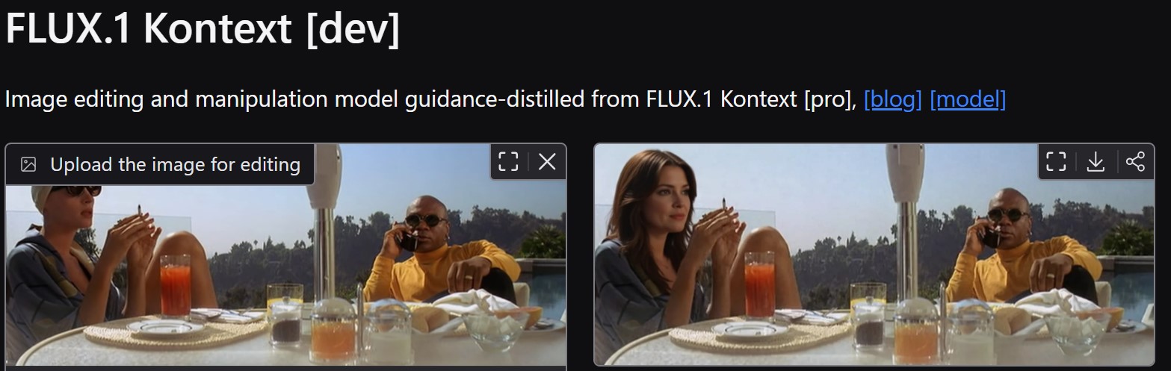Screen dimensions: 1171x371
Task: Click the image icon beside Upload label
Action: coord(28,164)
